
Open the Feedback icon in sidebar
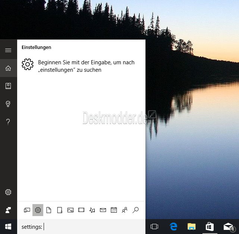(x=8, y=210)
